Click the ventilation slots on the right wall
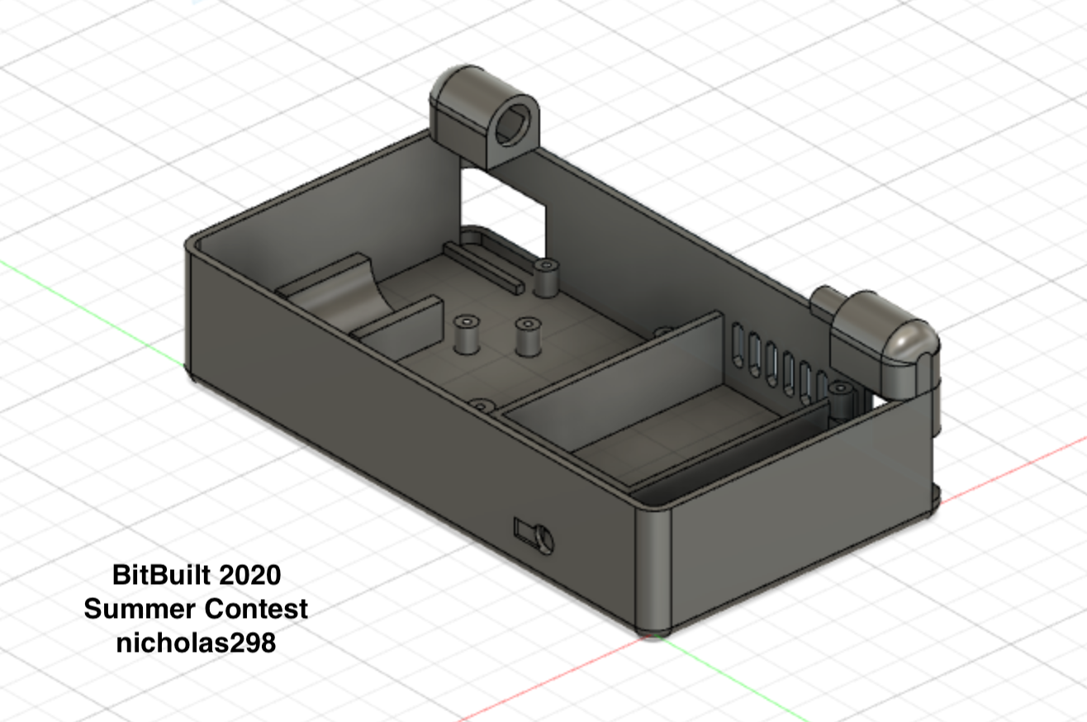 [x=777, y=363]
